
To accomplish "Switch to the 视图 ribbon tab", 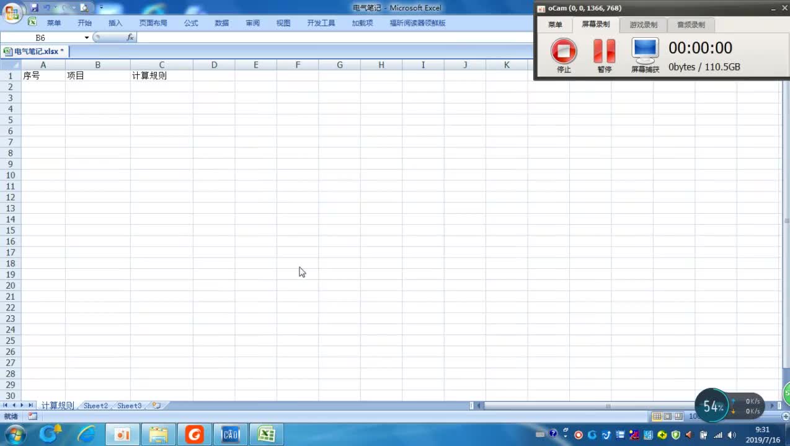I will tap(283, 23).
